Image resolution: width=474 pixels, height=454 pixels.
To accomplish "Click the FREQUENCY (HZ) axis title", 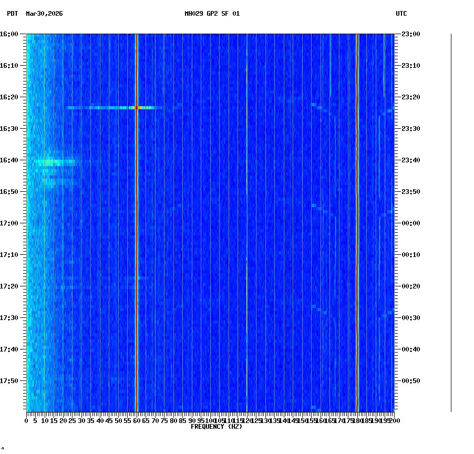I will [x=217, y=426].
